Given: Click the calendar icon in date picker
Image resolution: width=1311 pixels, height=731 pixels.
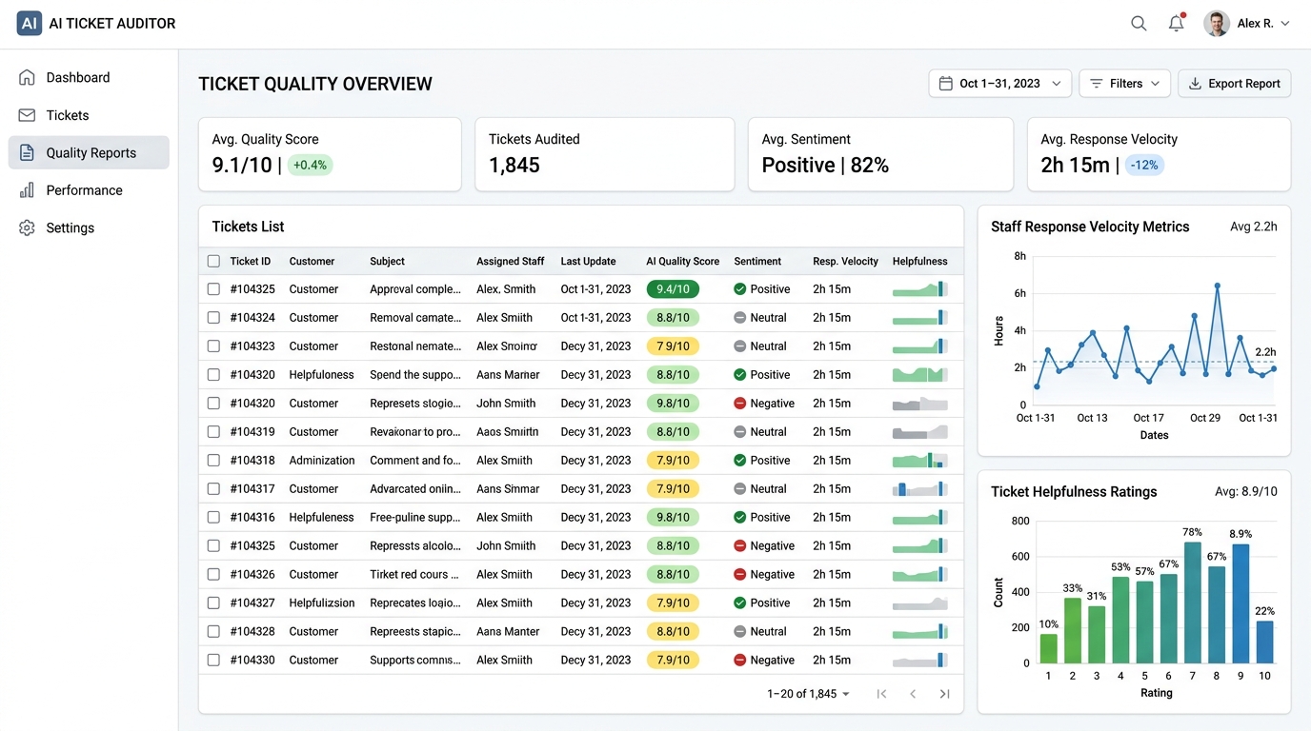Looking at the screenshot, I should coord(946,84).
